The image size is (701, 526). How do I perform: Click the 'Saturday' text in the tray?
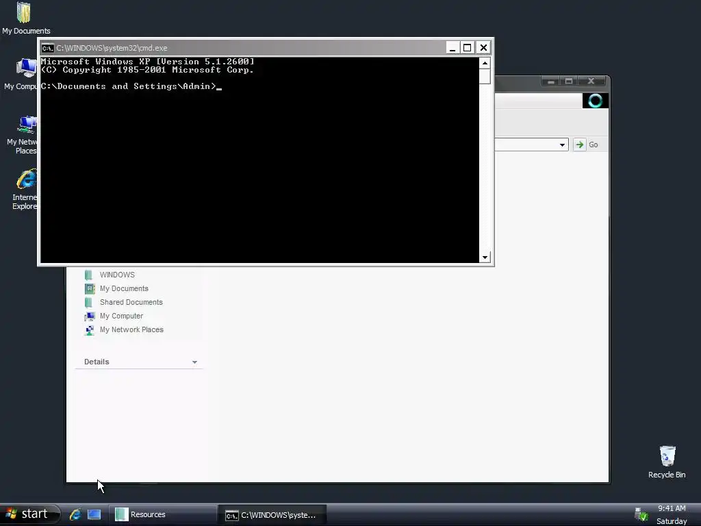pyautogui.click(x=672, y=521)
